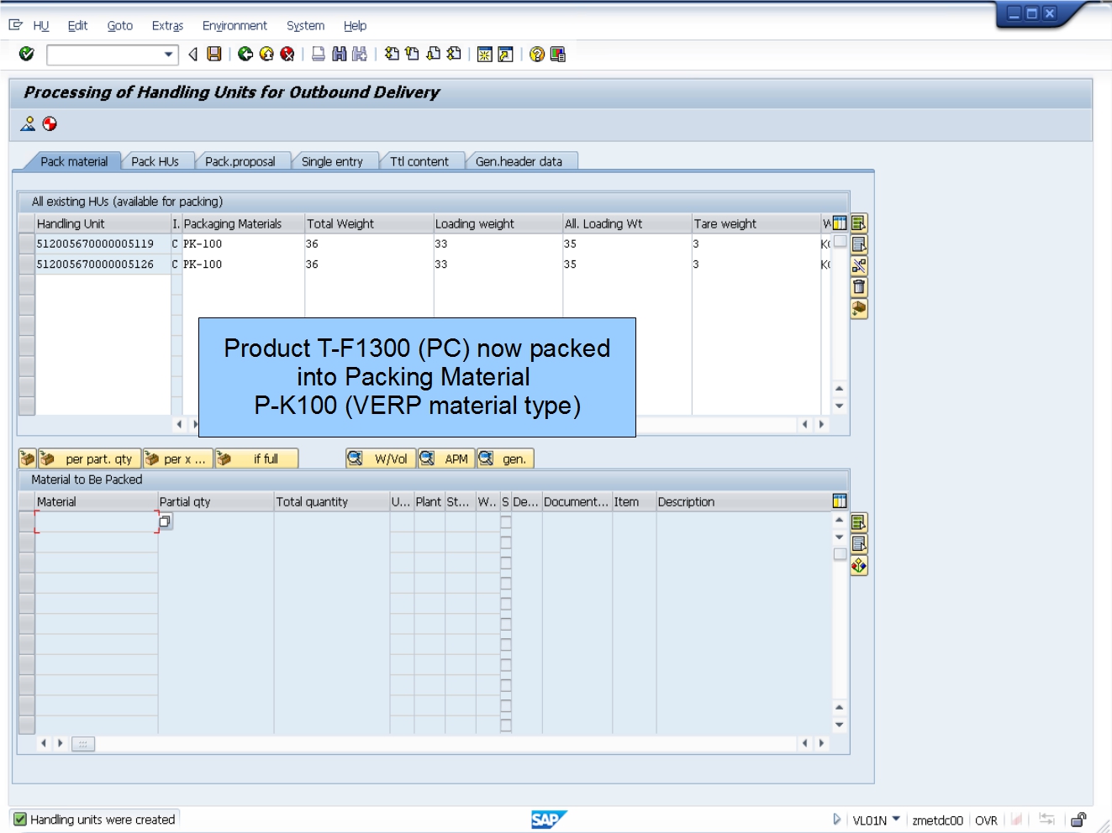Viewport: 1112px width, 833px height.
Task: Click the material table horizontal scrollbar thumb
Action: pos(83,744)
